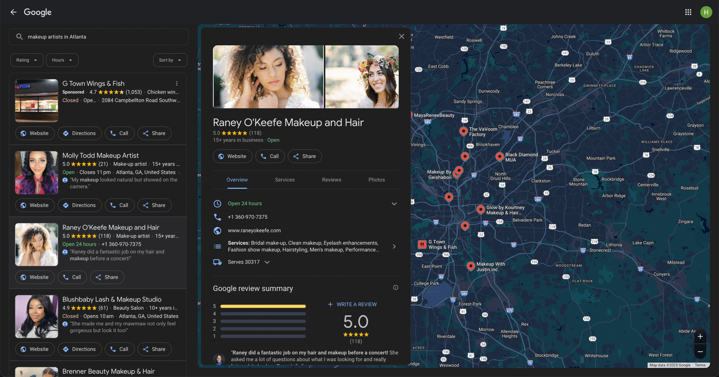Click the Google logo
719x377 pixels.
38,12
